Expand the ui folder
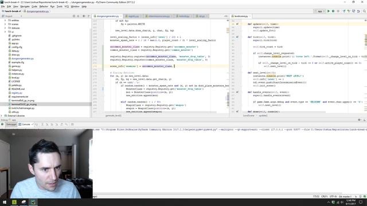The image size is (367, 206). click(x=5, y=31)
